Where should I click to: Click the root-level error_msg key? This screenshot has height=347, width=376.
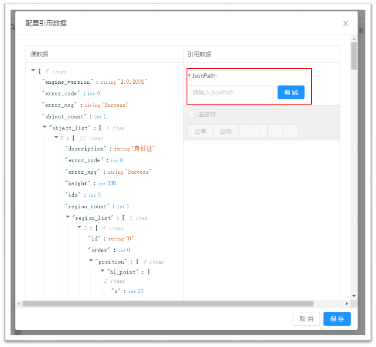coord(59,105)
